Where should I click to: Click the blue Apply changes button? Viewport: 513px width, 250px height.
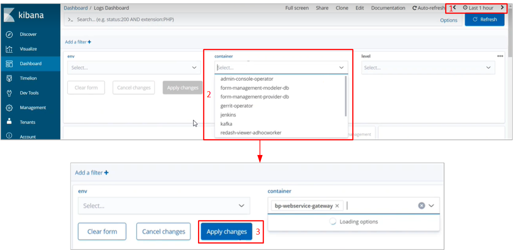tap(226, 232)
